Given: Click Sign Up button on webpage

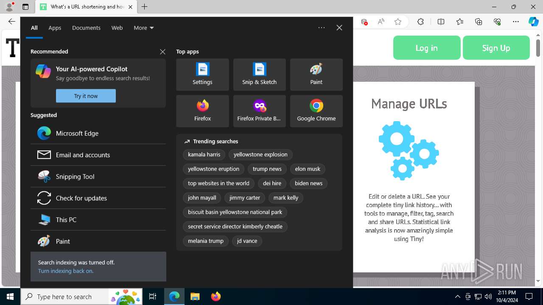Looking at the screenshot, I should tap(496, 48).
